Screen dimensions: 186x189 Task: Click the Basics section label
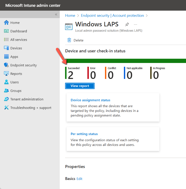70,179
